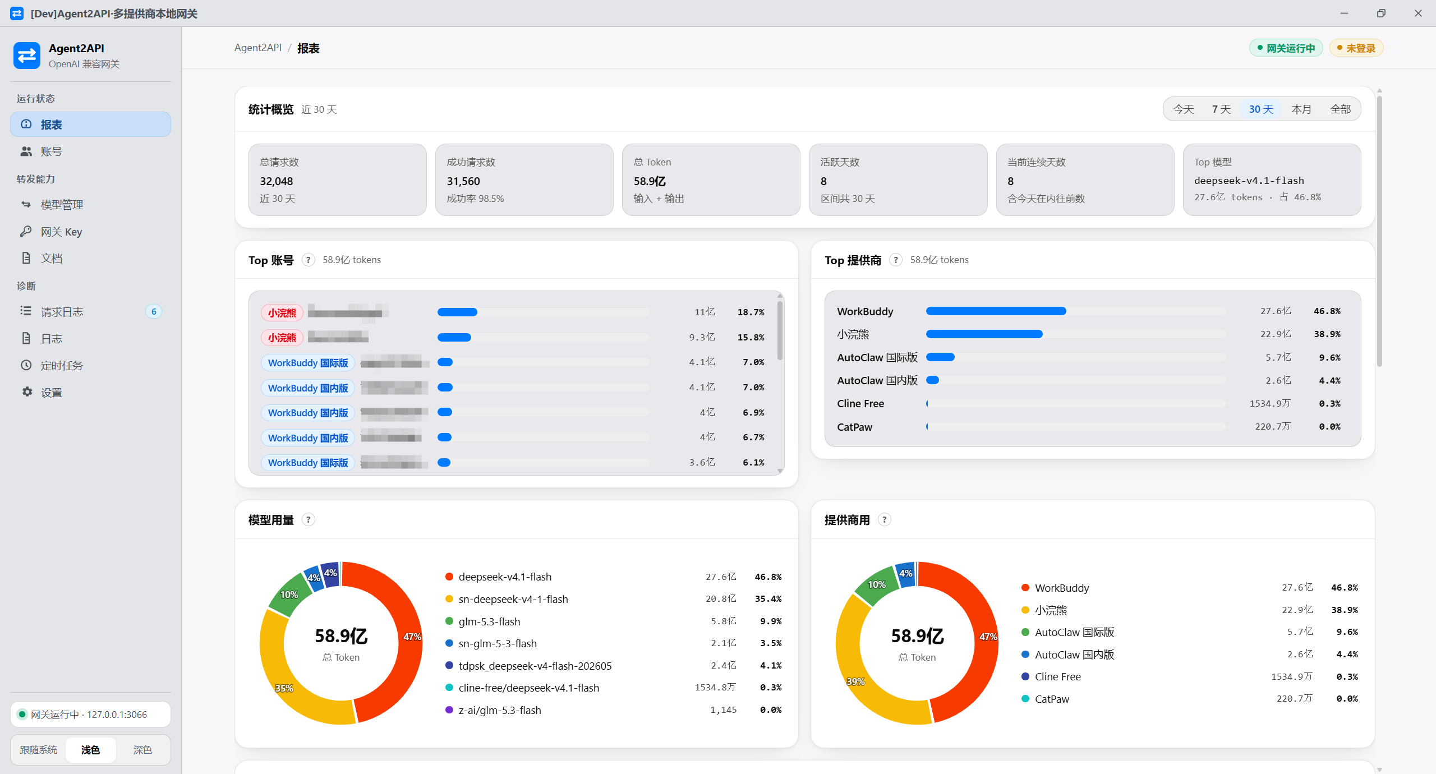Select 30 天 time range

click(x=1261, y=109)
